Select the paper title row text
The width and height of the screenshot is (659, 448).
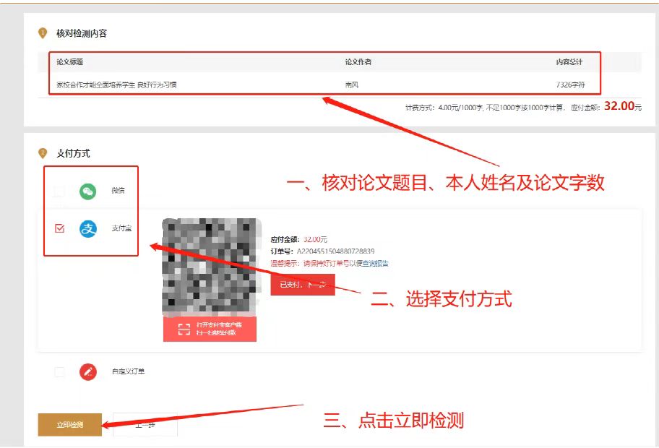(x=116, y=85)
